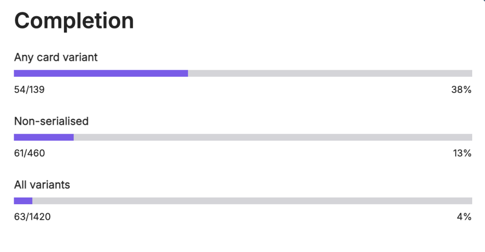
Task: Click the purple filled part of Any card variant bar
Action: 101,73
